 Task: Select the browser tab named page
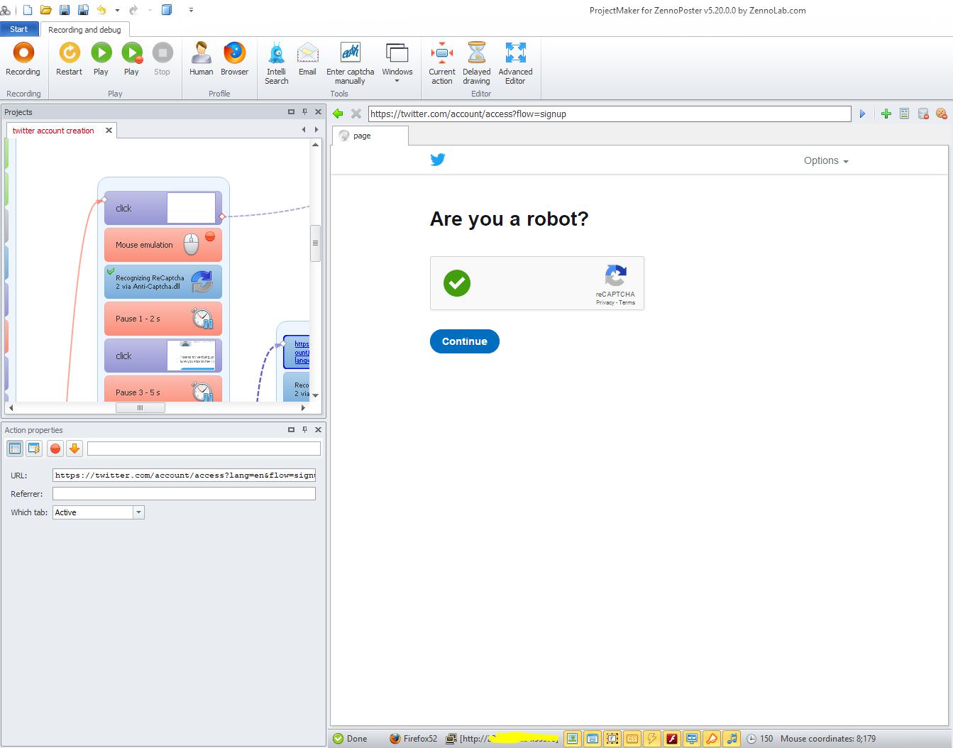[370, 136]
